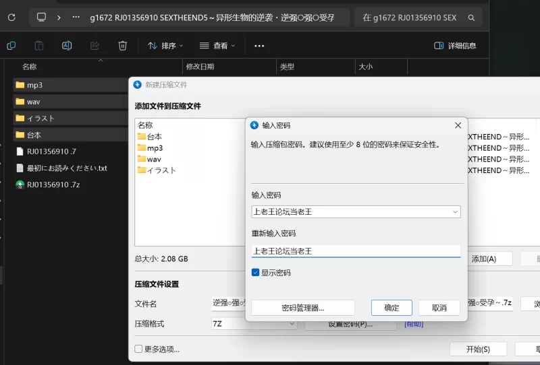Open the 排序 sort dropdown
This screenshot has height=365, width=540.
pyautogui.click(x=165, y=46)
